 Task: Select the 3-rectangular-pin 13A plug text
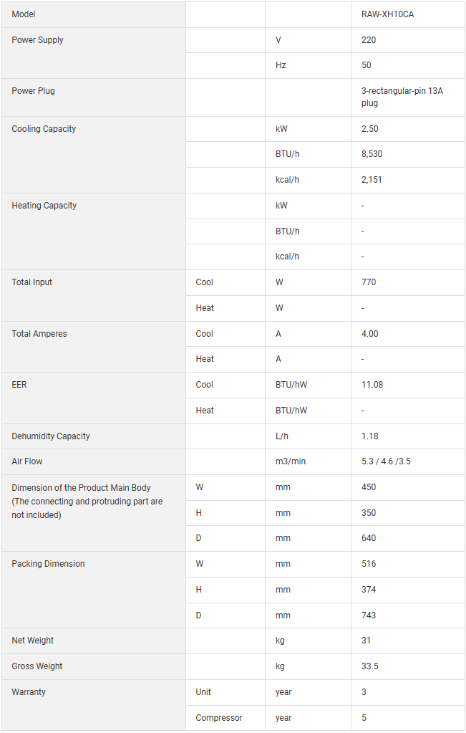pos(402,97)
